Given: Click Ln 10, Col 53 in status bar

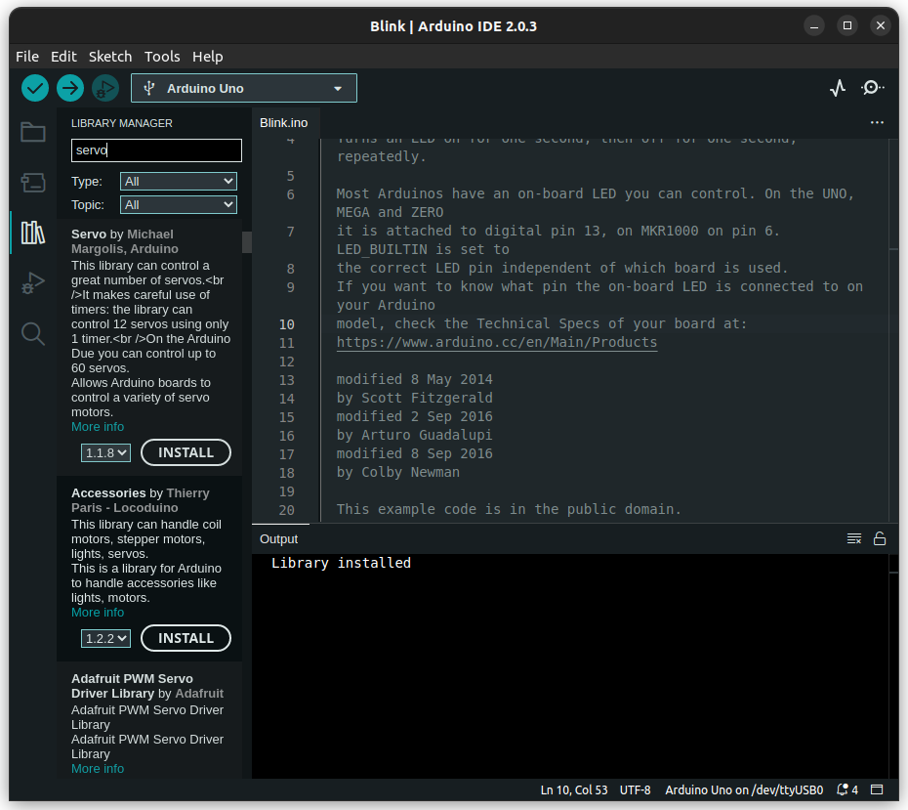Looking at the screenshot, I should [x=574, y=789].
